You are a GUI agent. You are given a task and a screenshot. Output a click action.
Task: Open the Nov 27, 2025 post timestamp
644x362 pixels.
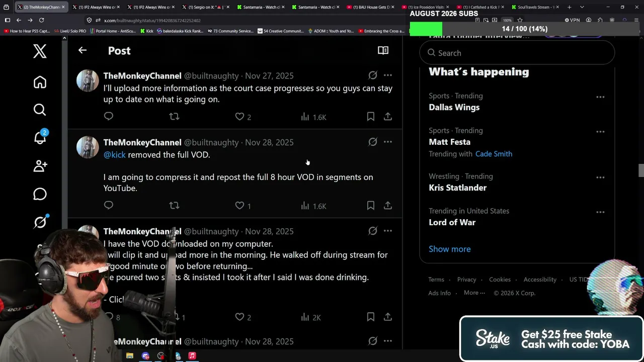point(269,76)
